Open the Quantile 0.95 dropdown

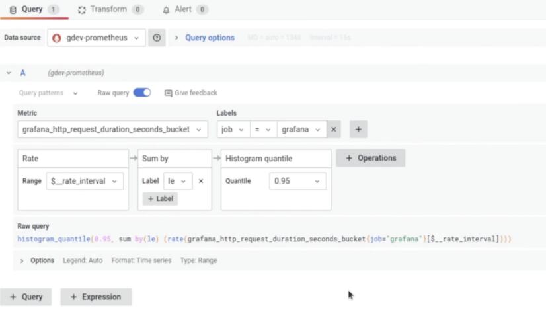coord(297,181)
